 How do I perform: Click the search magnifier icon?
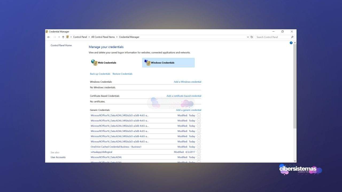tap(292, 37)
